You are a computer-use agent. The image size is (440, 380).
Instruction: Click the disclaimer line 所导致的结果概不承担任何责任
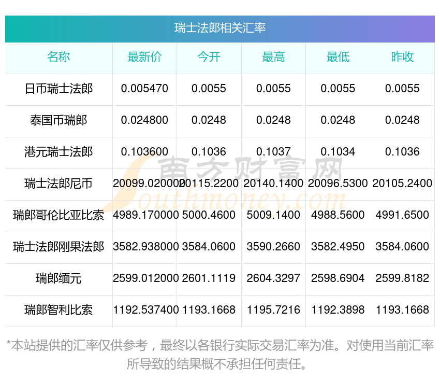pyautogui.click(x=216, y=364)
